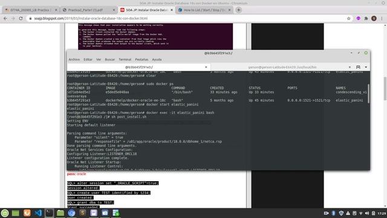
Task: Open the volume speaker tray icon
Action: coord(367,213)
